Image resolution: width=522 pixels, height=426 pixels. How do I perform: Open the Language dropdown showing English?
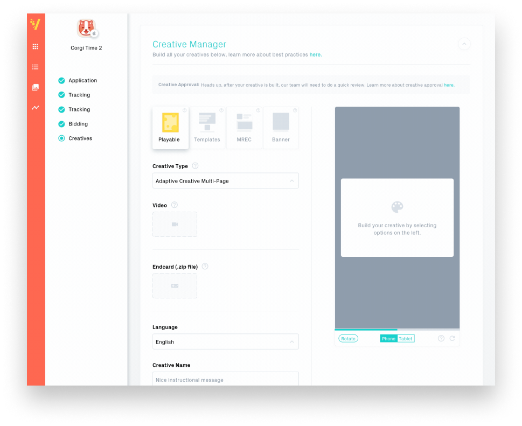pos(225,342)
